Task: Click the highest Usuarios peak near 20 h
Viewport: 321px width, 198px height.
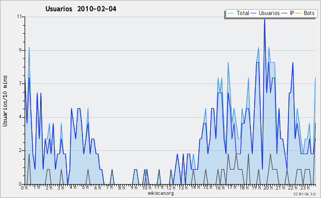Action: [264, 19]
